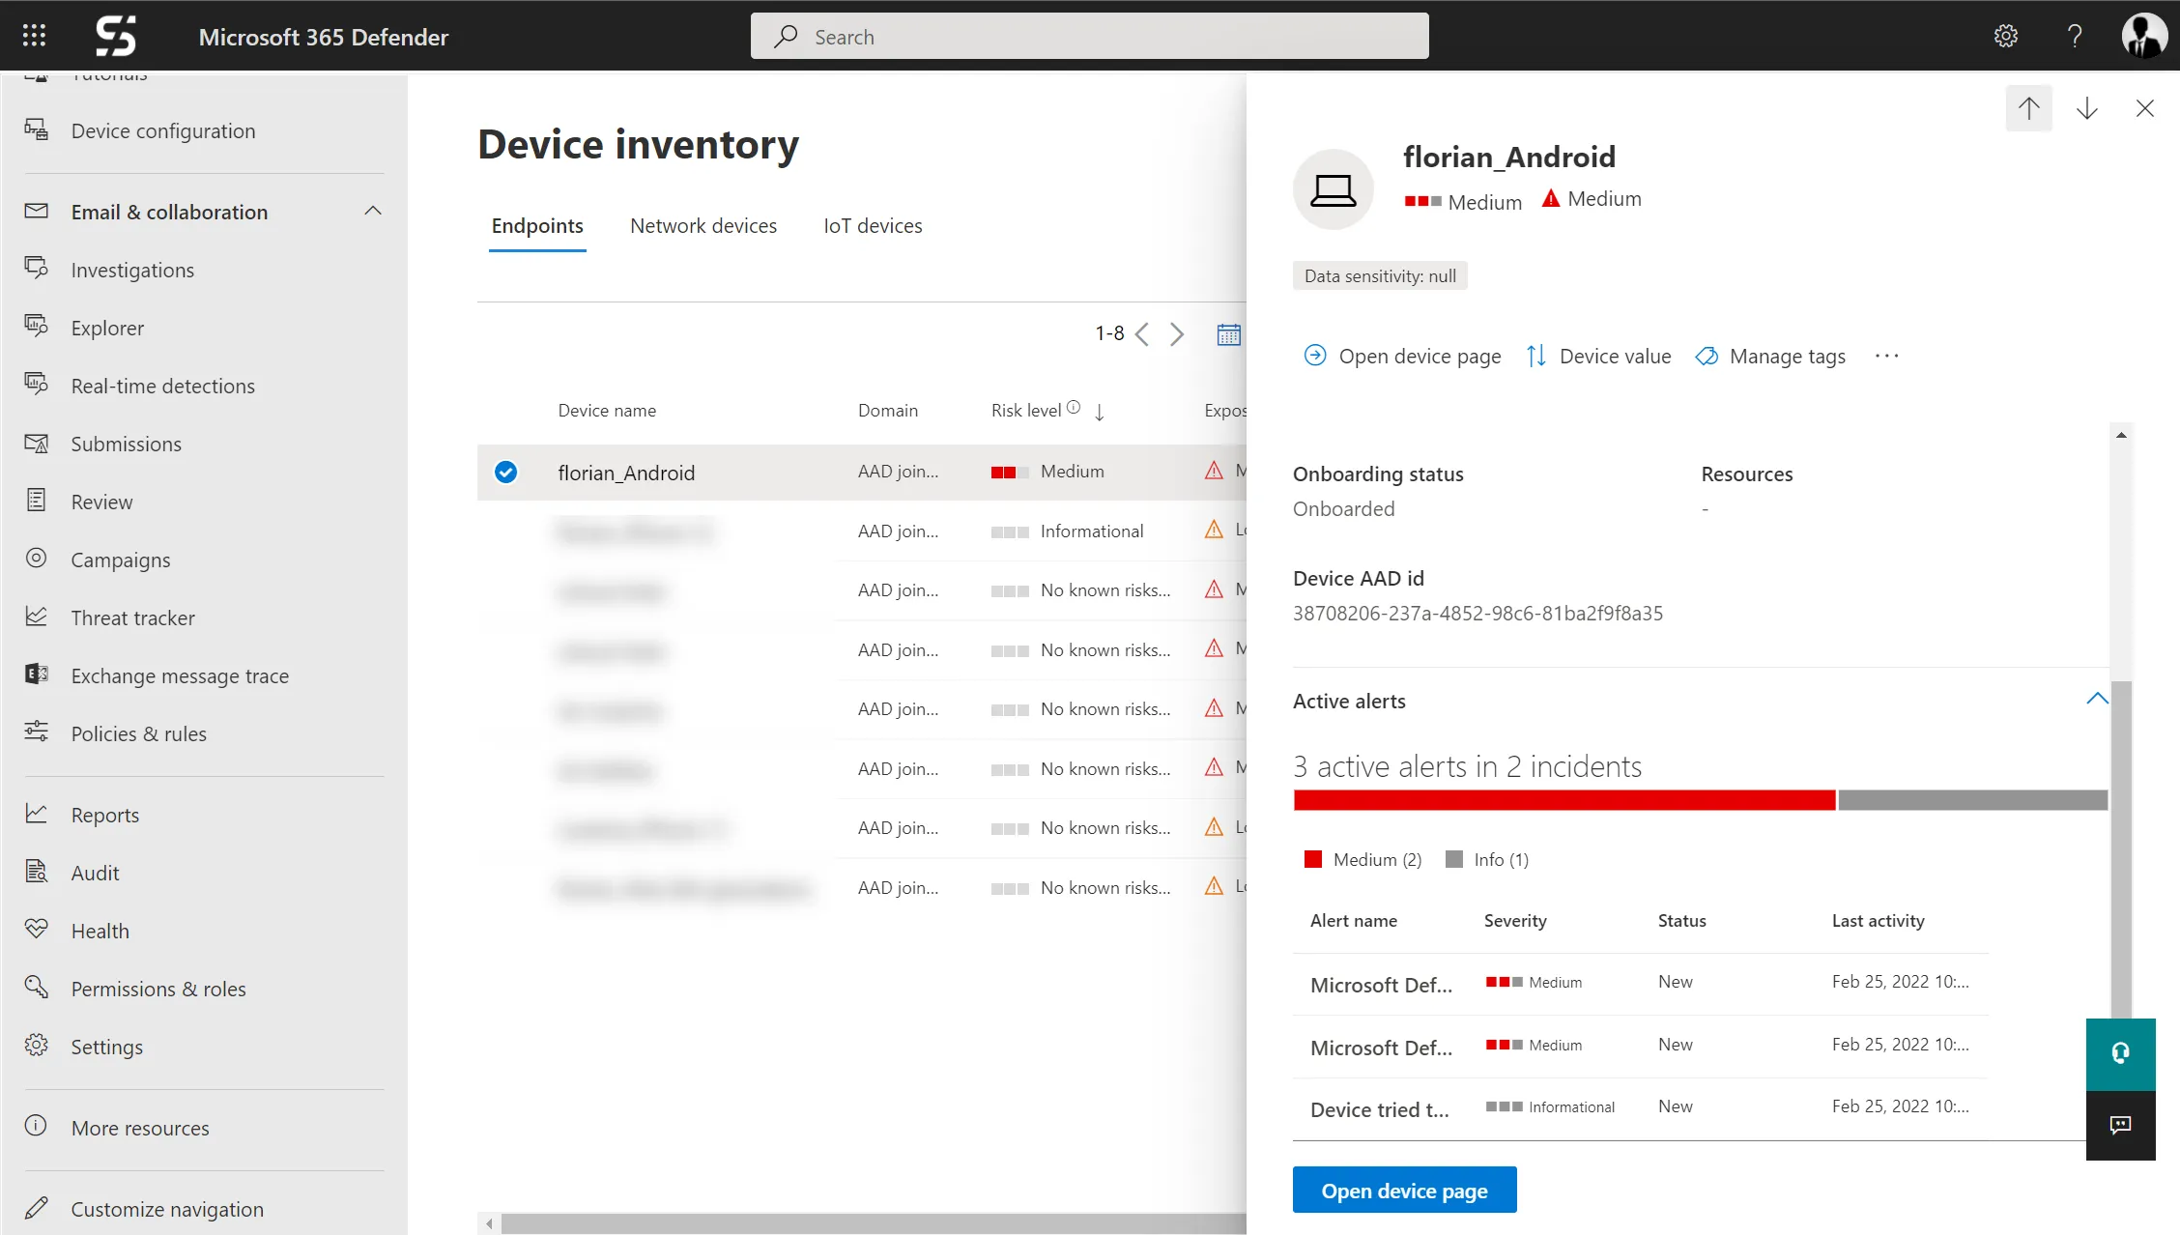Click the headset support widget button
This screenshot has height=1235, width=2180.
(x=2120, y=1053)
